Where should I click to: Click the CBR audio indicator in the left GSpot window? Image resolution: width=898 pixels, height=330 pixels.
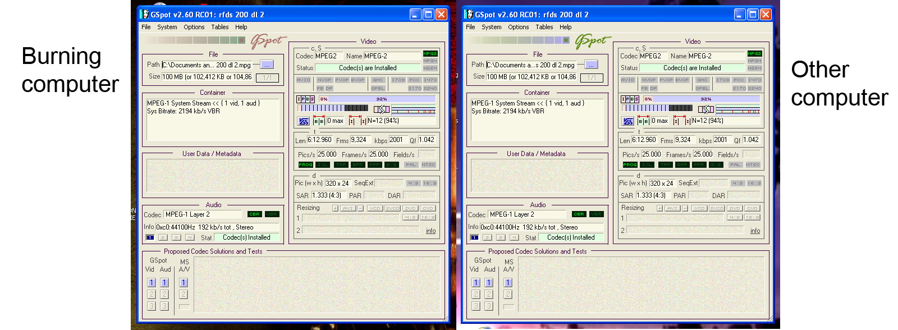pos(254,214)
